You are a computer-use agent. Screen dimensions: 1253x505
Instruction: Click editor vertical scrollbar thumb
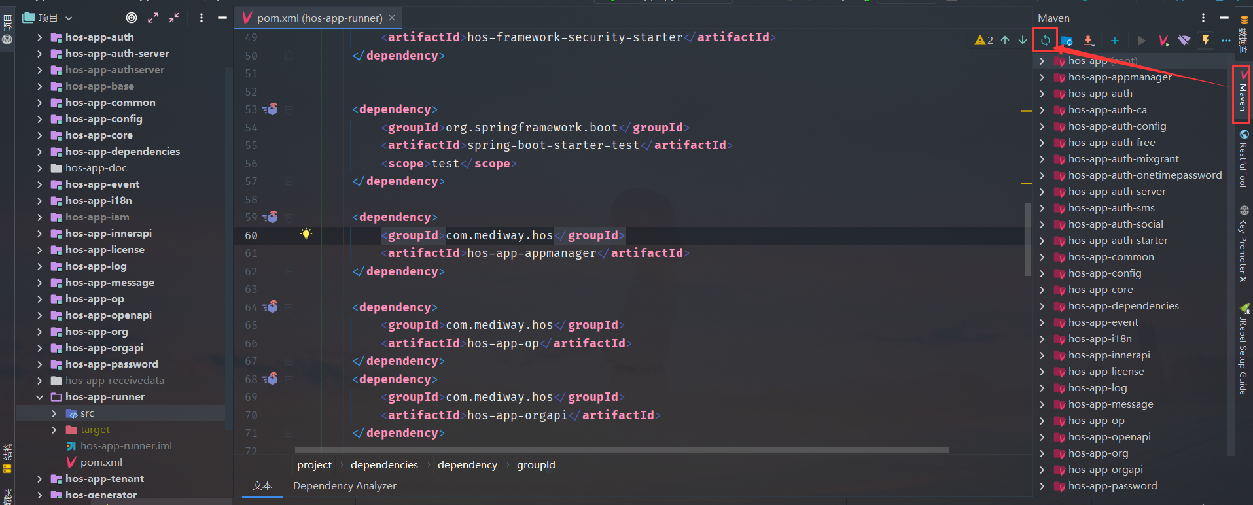pos(1027,239)
